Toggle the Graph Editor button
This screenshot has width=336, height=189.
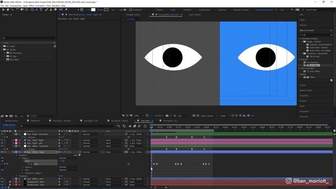coord(145,126)
